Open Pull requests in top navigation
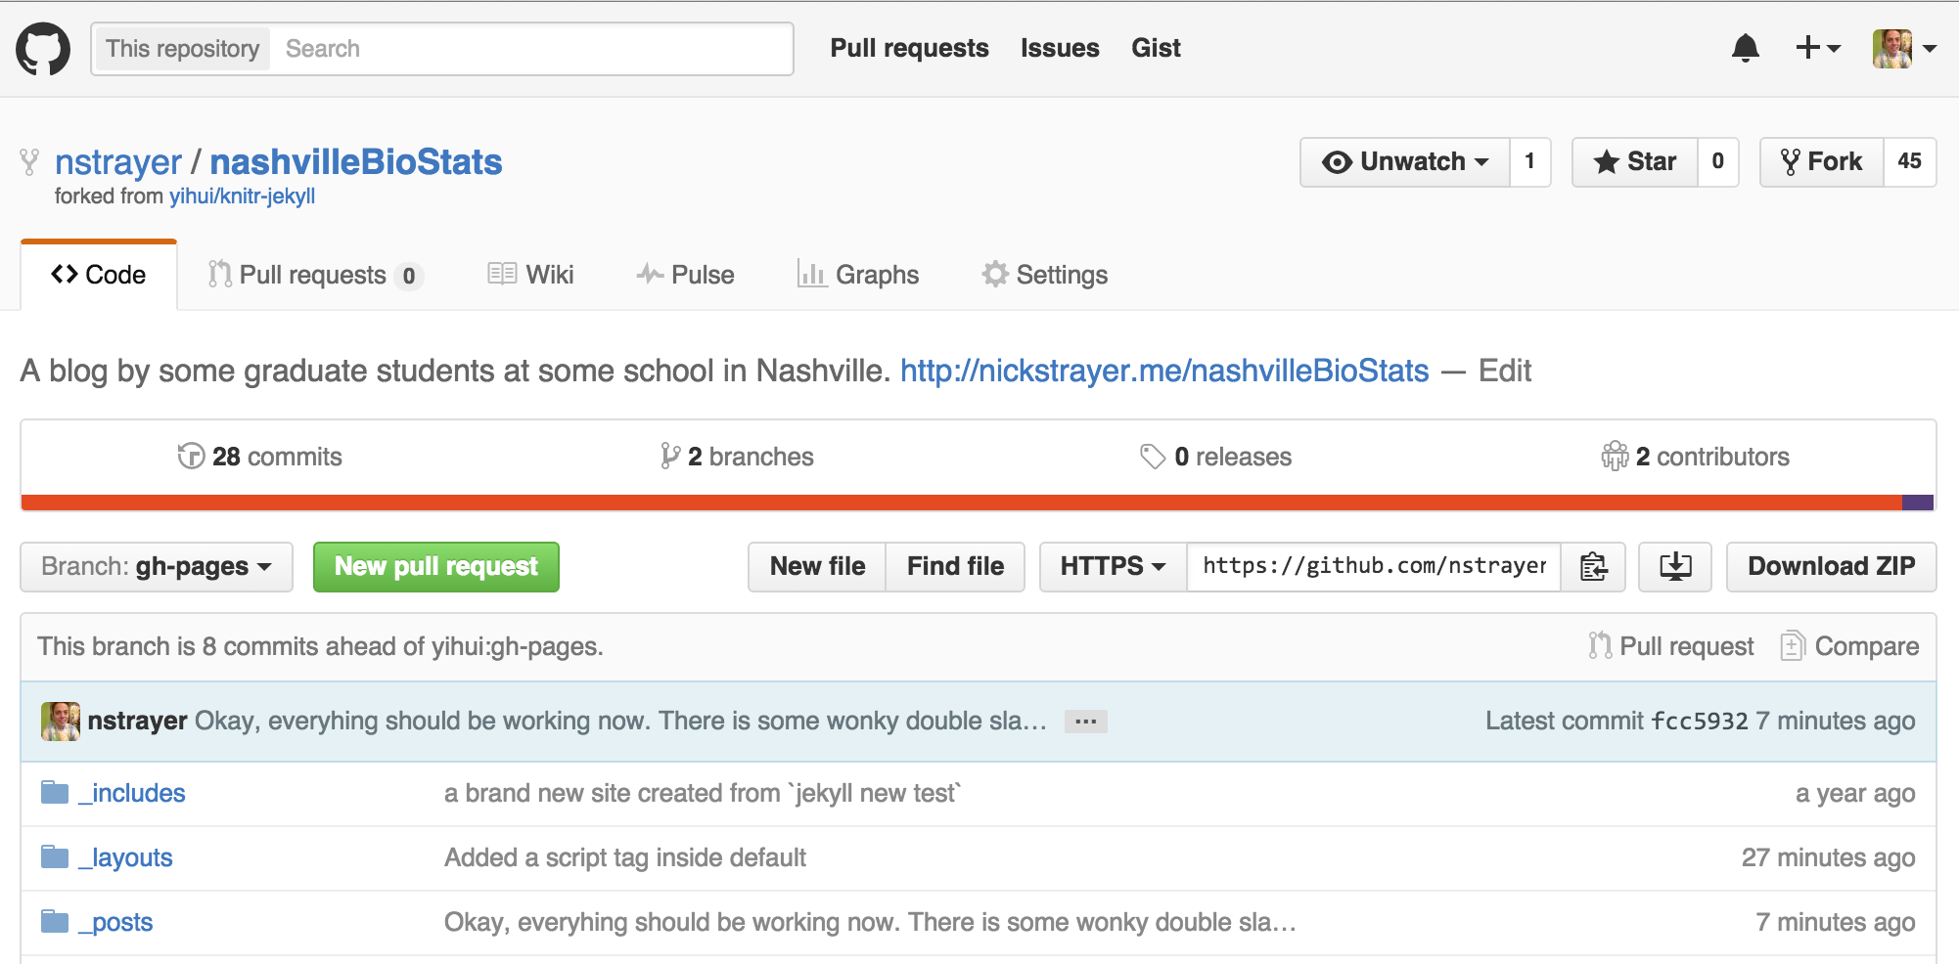 click(x=909, y=48)
